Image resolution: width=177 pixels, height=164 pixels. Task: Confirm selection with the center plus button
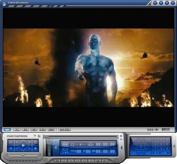tap(141, 146)
